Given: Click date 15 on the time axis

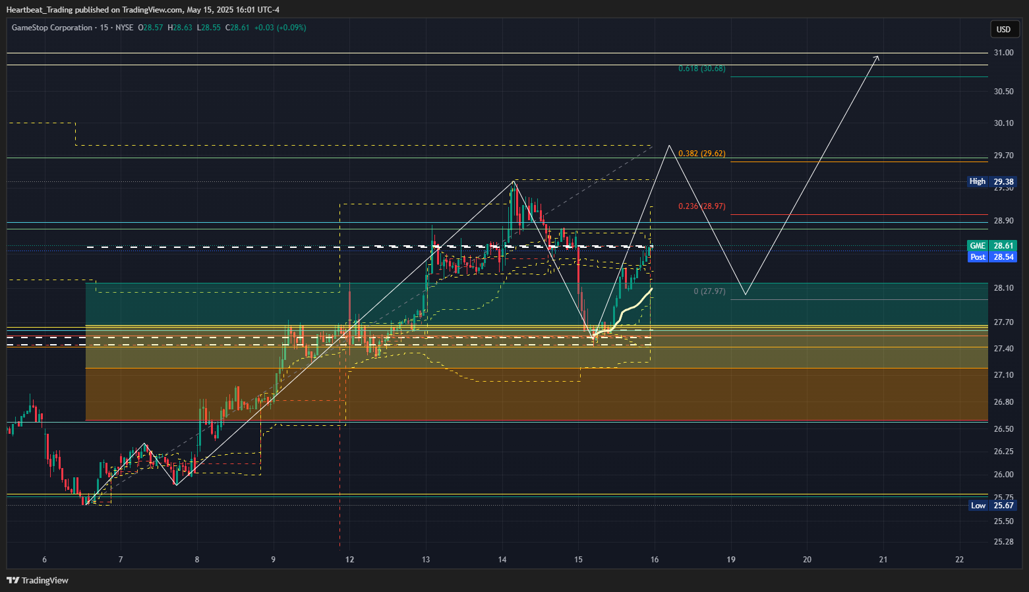Looking at the screenshot, I should 578,560.
